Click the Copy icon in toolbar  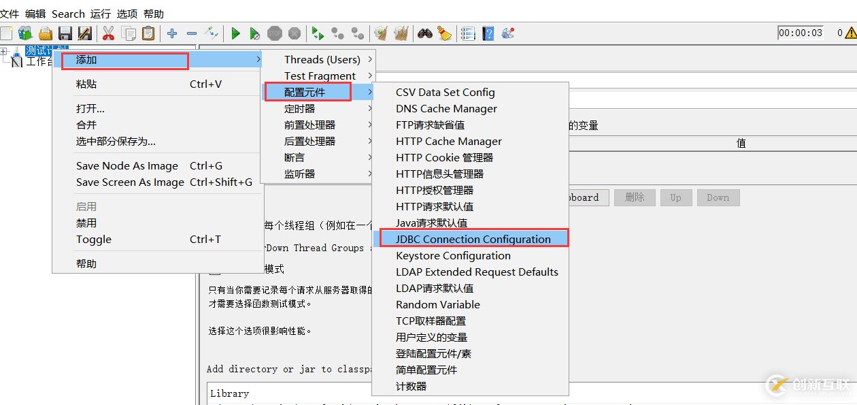click(x=129, y=33)
